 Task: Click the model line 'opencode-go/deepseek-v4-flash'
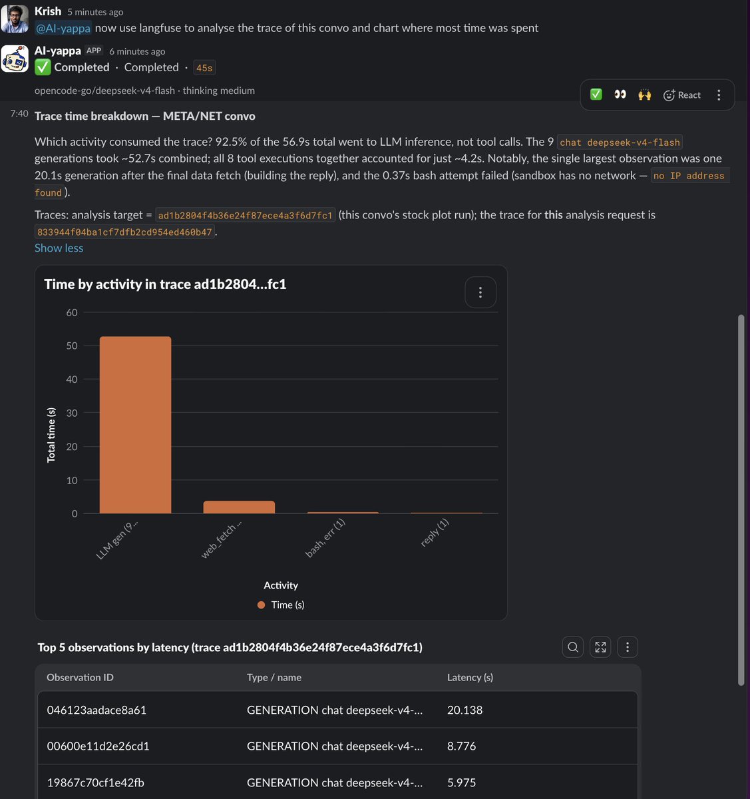tap(104, 91)
